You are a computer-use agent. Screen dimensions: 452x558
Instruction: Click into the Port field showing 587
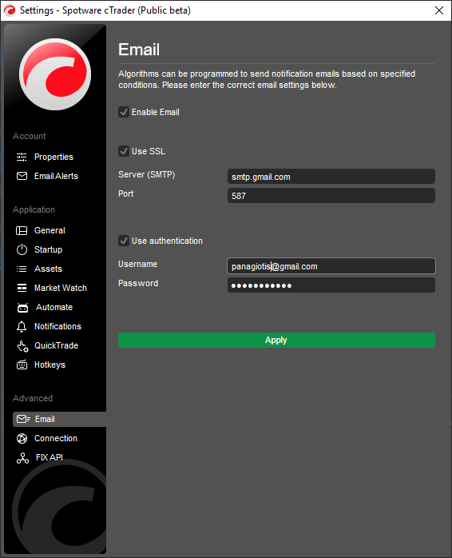pos(331,196)
